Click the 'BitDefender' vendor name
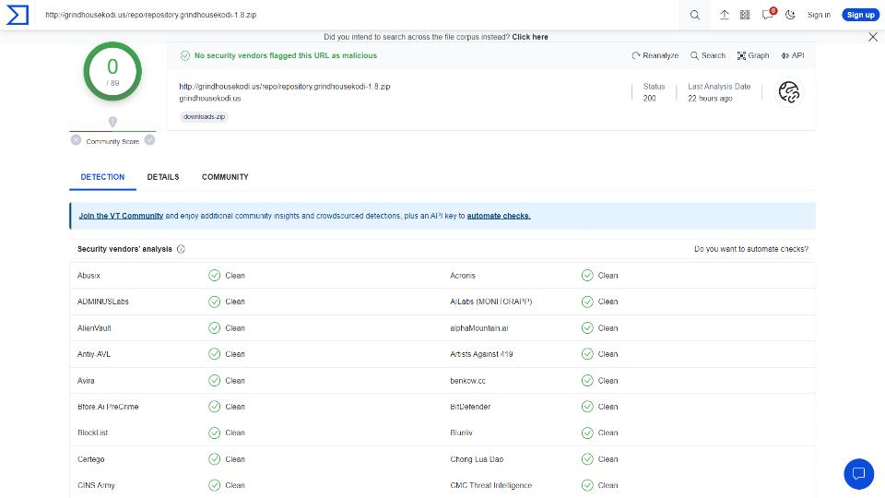Viewport: 885px width, 498px height. point(470,407)
